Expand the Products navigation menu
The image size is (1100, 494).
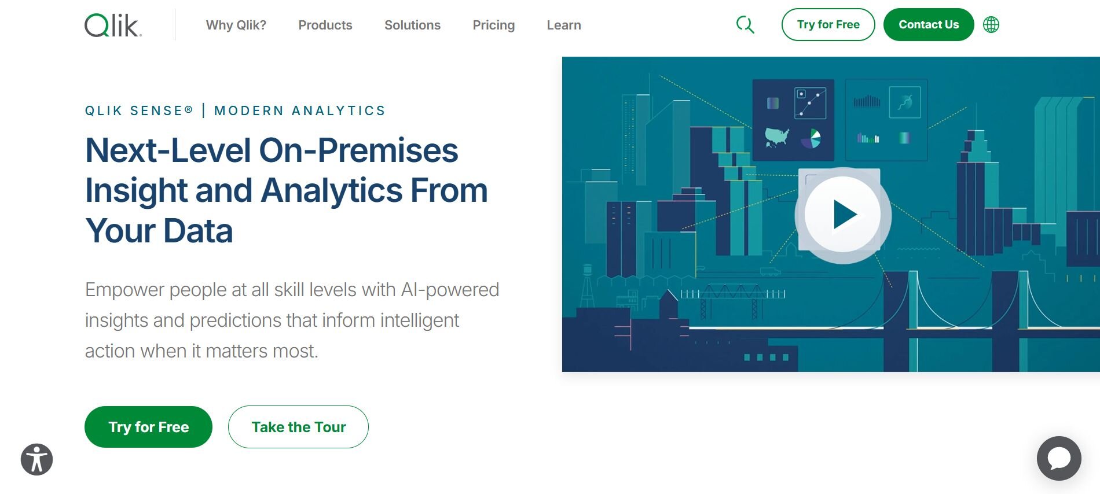pos(325,25)
